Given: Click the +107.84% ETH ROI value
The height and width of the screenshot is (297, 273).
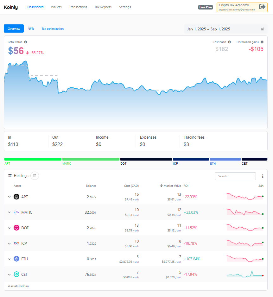Looking at the screenshot, I should [x=192, y=259].
